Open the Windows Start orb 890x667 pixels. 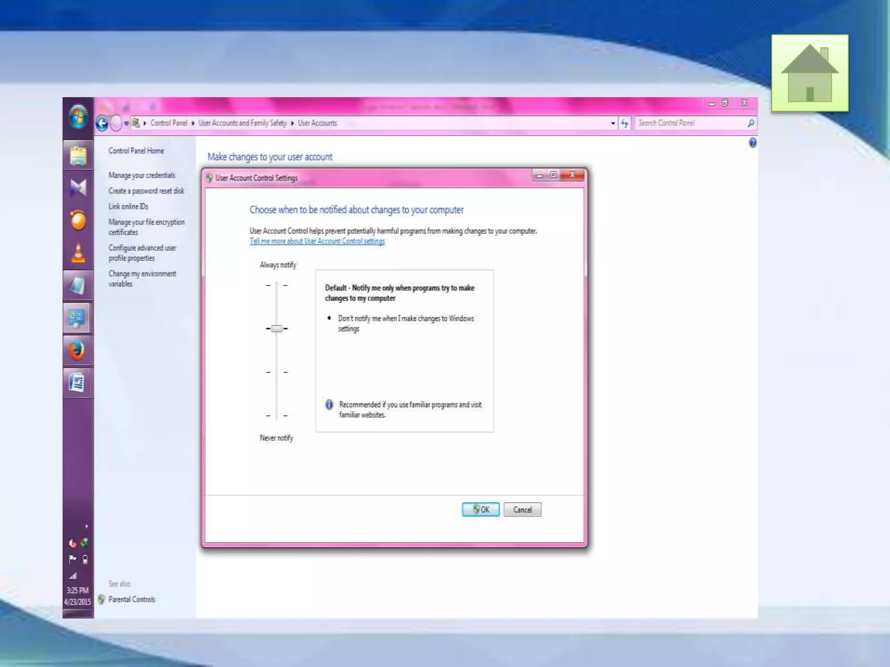78,116
